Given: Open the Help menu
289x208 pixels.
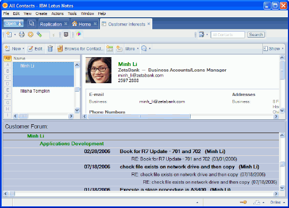Looking at the screenshot, I should point(102,13).
